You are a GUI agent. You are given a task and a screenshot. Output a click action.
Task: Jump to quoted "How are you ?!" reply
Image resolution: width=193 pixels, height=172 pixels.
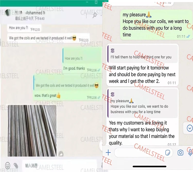coord(82,56)
